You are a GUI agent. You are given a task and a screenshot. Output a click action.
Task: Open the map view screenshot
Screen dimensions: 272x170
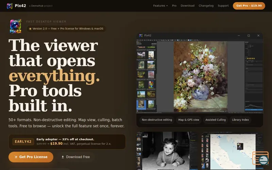click(x=232, y=151)
